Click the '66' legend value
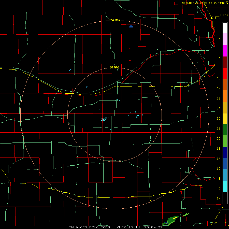 click(219, 28)
